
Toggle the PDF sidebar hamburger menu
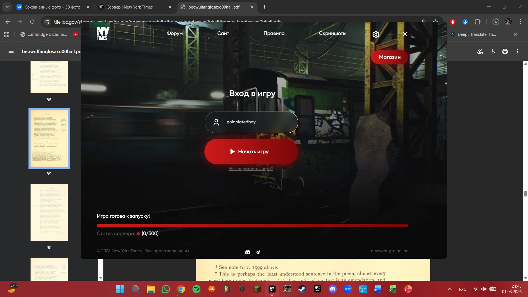(11, 51)
